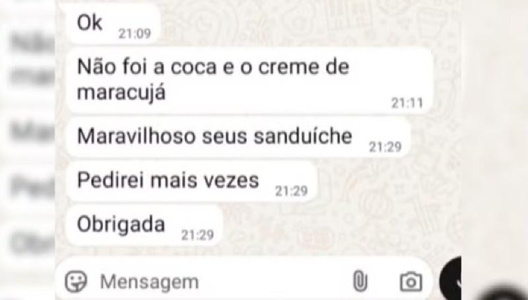Tap the black voice message button
528x300 pixels.
point(451,281)
